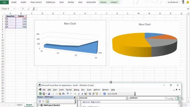Open the Tools menu in VBA editor
190x107 pixels.
[x=89, y=90]
